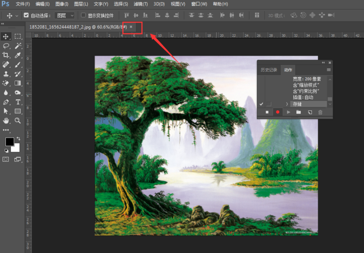The width and height of the screenshot is (364, 253).
Task: Open the 编辑(E) menu
Action: (42, 4)
